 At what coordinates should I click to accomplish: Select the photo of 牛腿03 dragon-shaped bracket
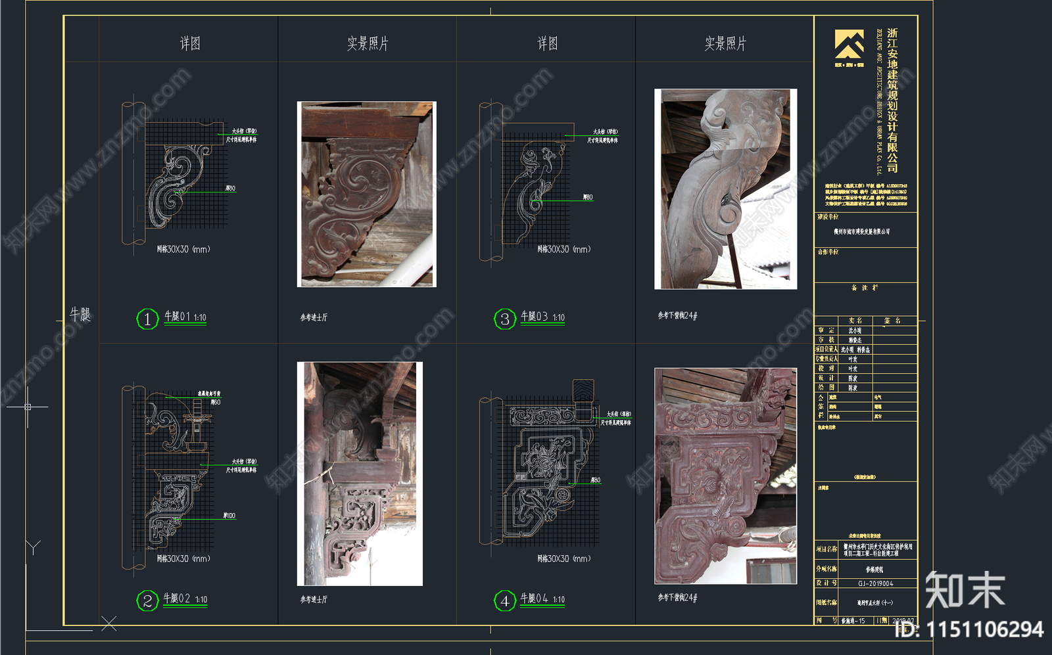coord(726,189)
